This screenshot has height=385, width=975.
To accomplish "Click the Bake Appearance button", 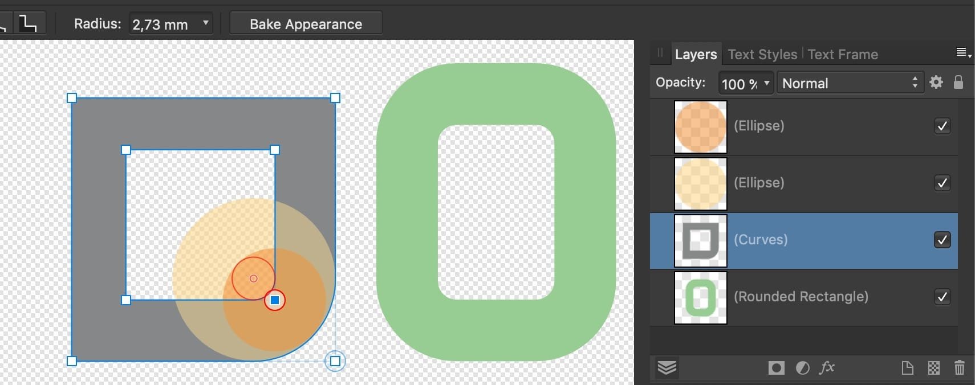I will pos(306,24).
